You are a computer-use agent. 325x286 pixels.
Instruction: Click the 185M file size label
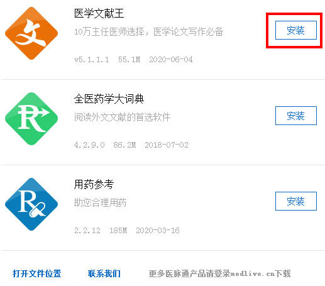(118, 231)
